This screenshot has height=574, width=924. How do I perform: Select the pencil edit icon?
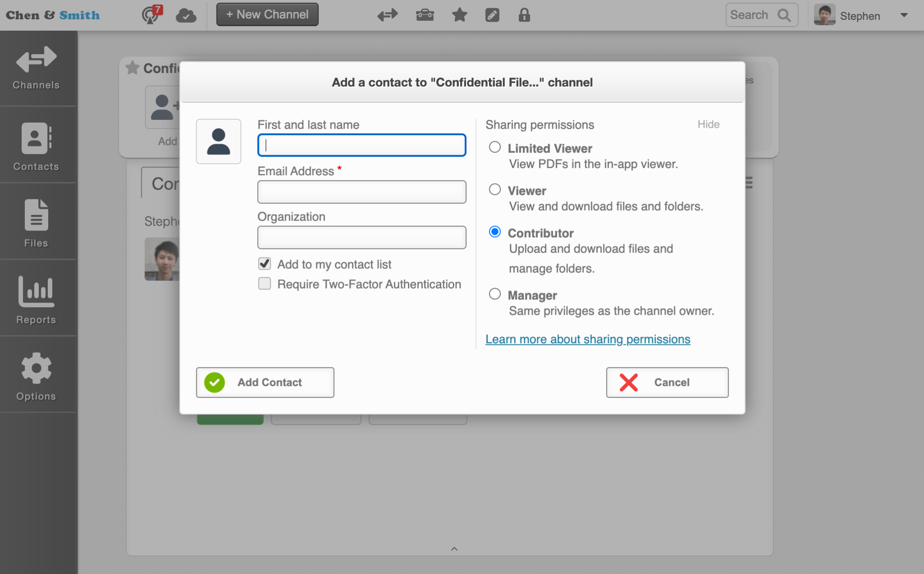(492, 15)
